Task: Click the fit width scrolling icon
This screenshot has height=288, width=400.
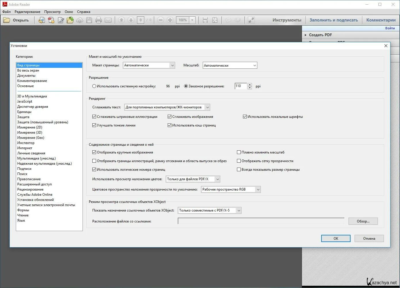Action: click(x=205, y=20)
